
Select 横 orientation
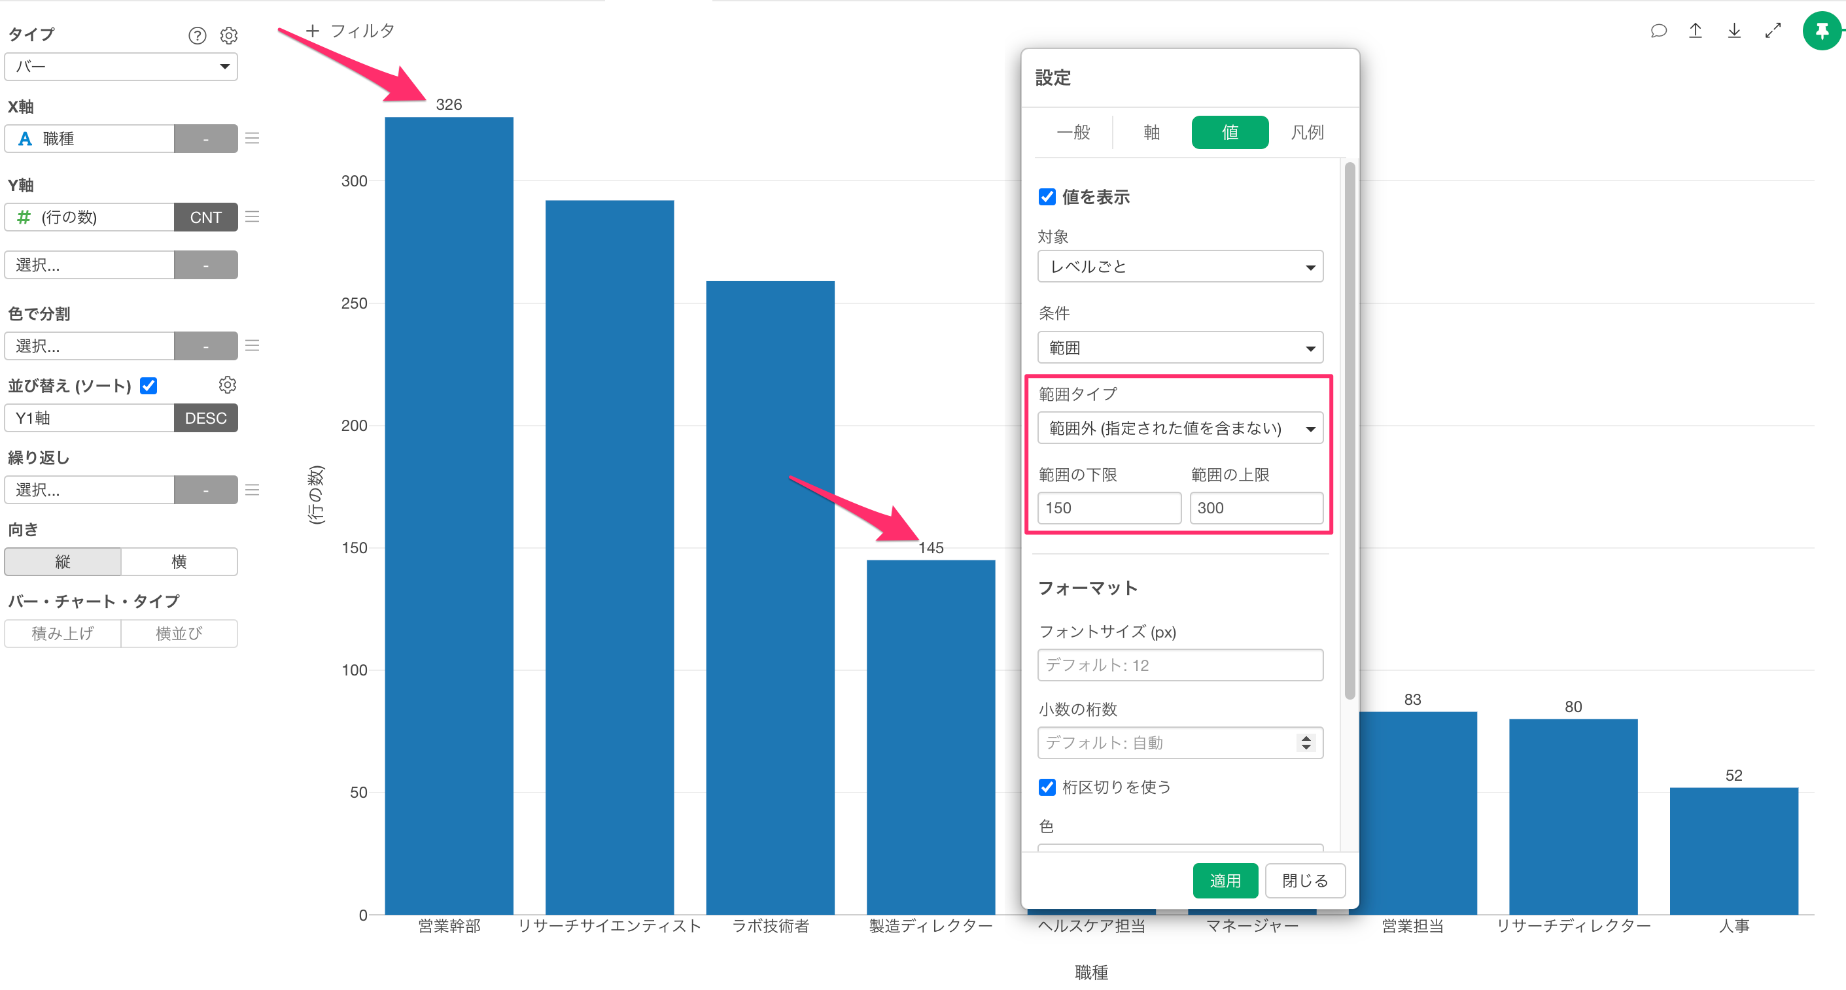(x=179, y=562)
